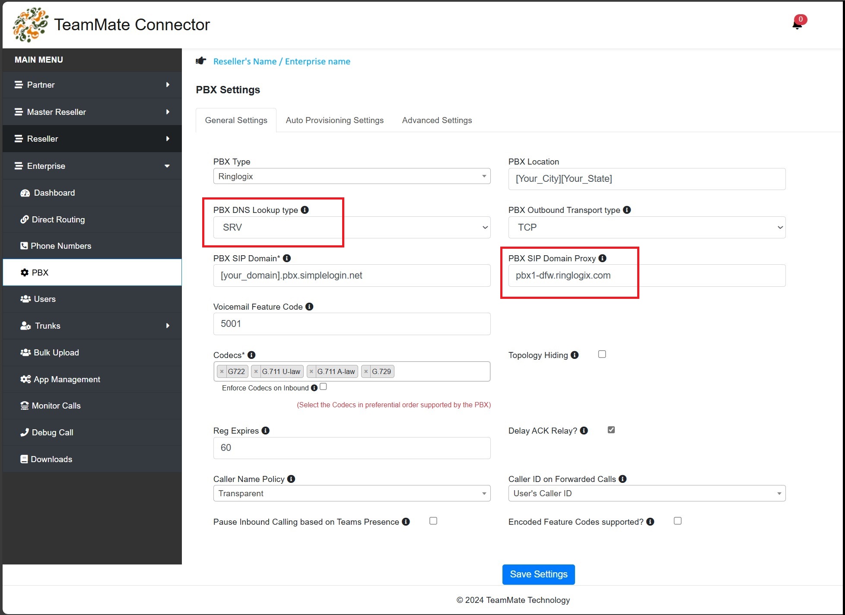Open the Caller Name Policy dropdown

pyautogui.click(x=352, y=493)
